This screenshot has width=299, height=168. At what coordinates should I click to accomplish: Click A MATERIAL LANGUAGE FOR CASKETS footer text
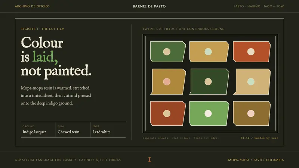coord(68,160)
